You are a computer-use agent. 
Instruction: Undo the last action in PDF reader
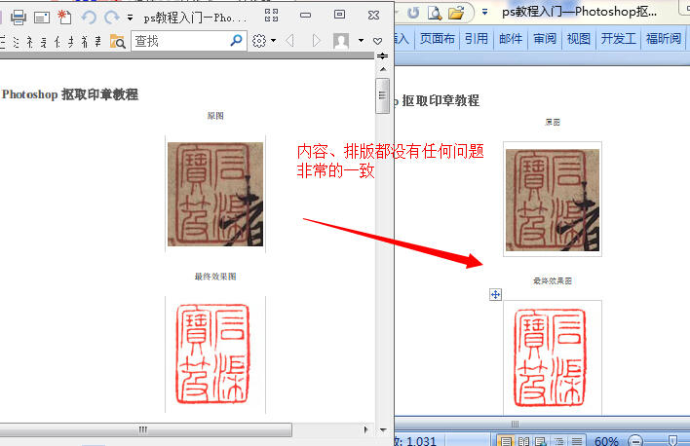pyautogui.click(x=89, y=18)
